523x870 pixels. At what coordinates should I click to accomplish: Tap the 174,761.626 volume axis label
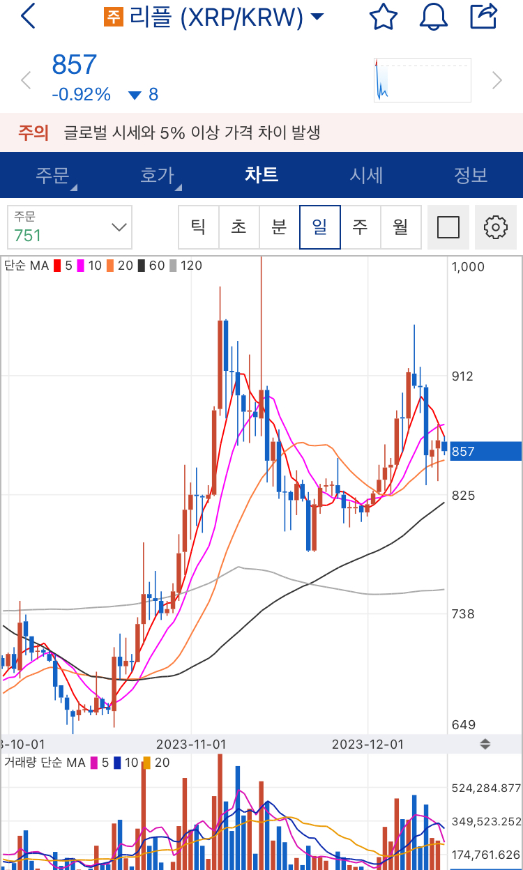tap(487, 854)
